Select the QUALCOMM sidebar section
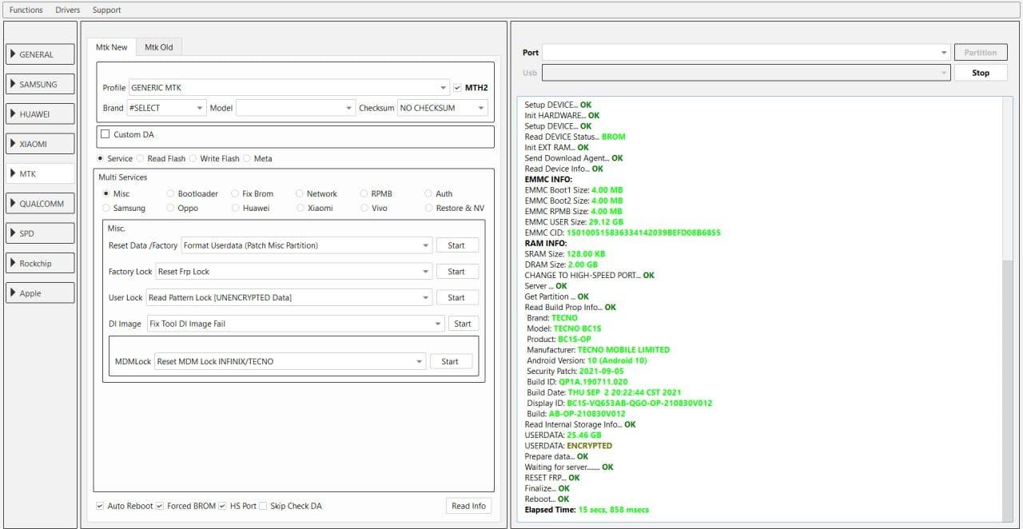 (x=40, y=204)
